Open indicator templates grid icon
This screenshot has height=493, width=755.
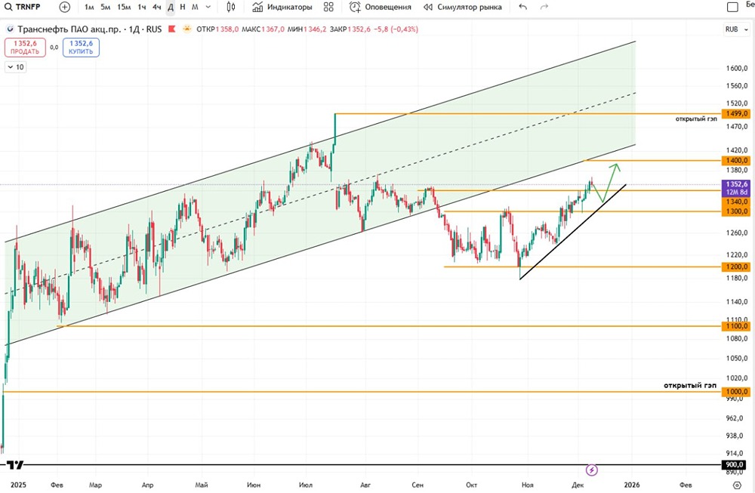[328, 8]
